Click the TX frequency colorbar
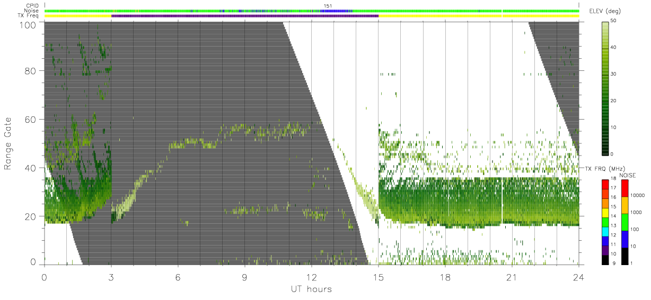 coord(605,222)
